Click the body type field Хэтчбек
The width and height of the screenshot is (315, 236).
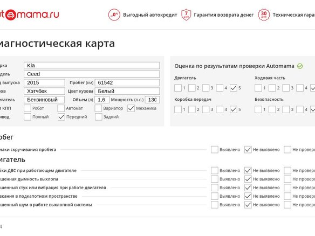(x=44, y=91)
